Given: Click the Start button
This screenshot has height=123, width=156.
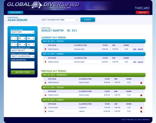Looking at the screenshot, I should click(88, 20).
